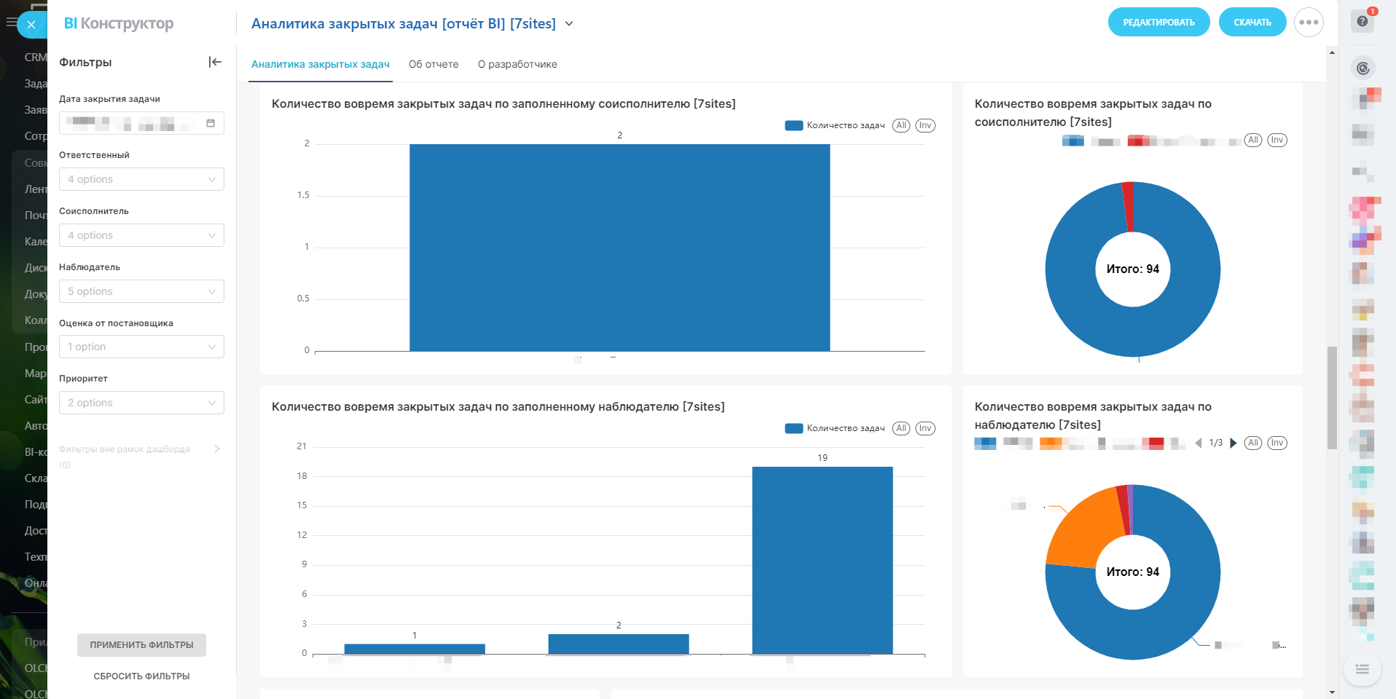Screen dimensions: 1396x699
Task: Toggle All legend in соисполнителю bar chart
Action: [x=901, y=125]
